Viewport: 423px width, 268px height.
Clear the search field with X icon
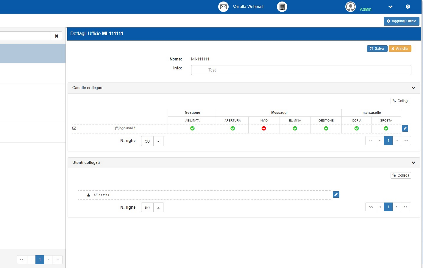pos(57,36)
